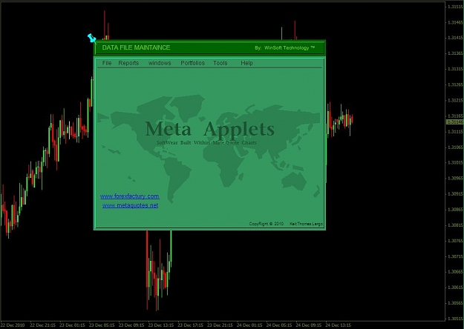Click the 22 Dec 21:15 time label
The image size is (464, 329).
(42, 325)
